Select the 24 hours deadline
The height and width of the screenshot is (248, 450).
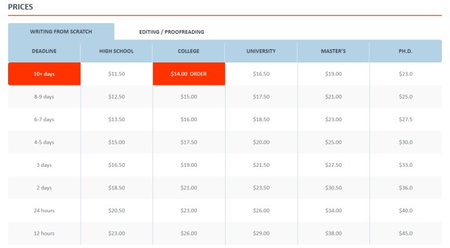44,211
